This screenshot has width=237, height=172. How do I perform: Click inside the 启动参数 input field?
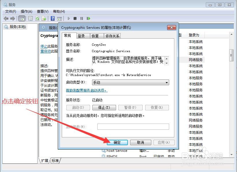click(133, 126)
